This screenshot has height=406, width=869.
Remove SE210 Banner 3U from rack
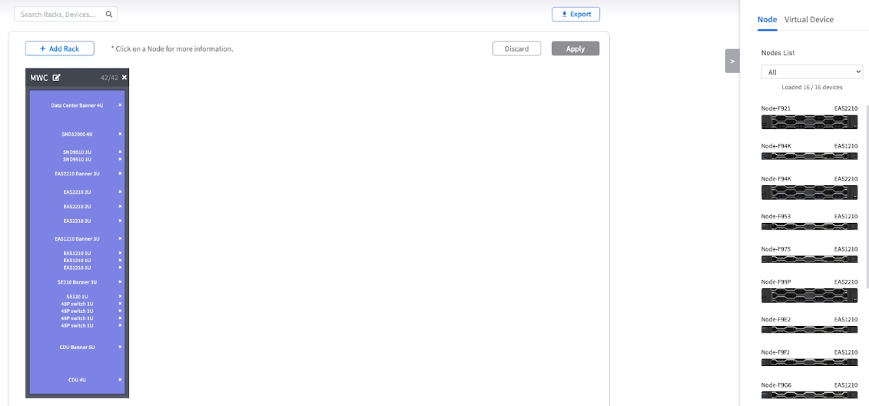(120, 282)
